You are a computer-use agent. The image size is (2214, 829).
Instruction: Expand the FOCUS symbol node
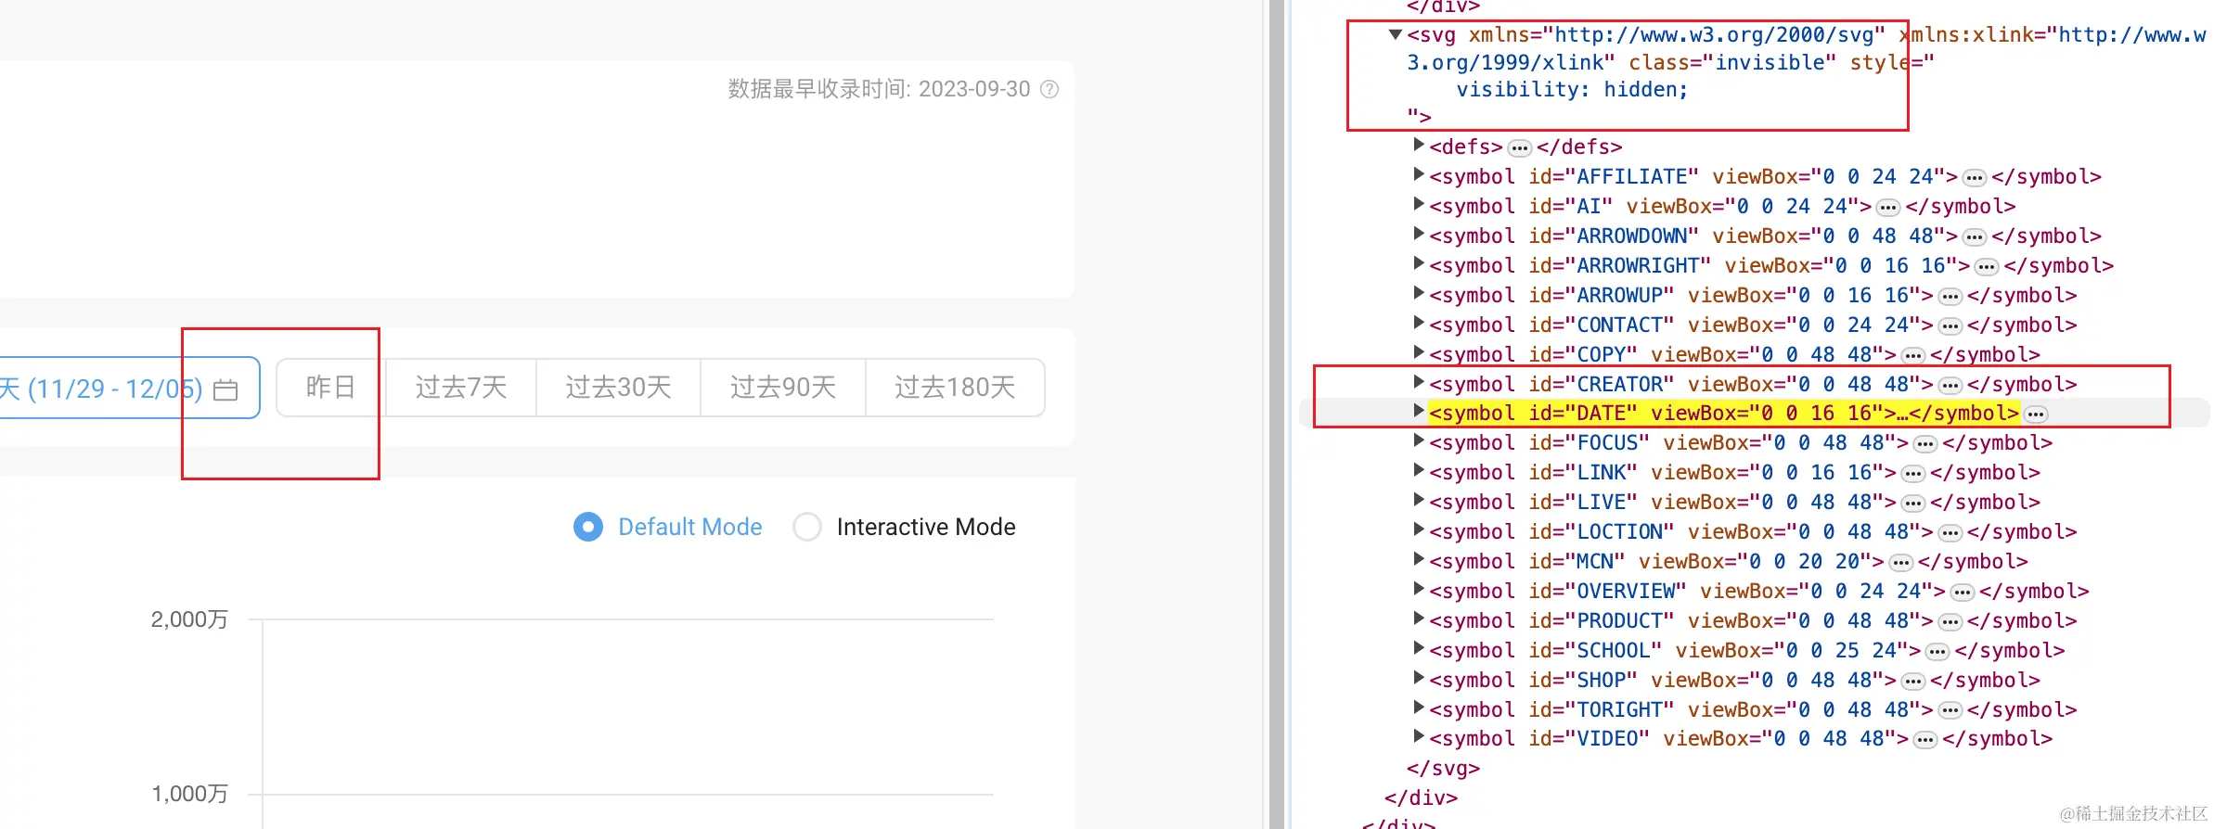point(1418,440)
